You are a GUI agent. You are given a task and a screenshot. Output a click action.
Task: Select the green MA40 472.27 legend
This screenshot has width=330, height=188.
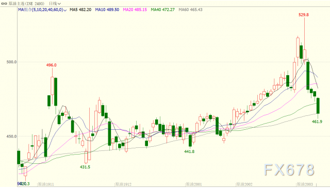click(x=163, y=10)
